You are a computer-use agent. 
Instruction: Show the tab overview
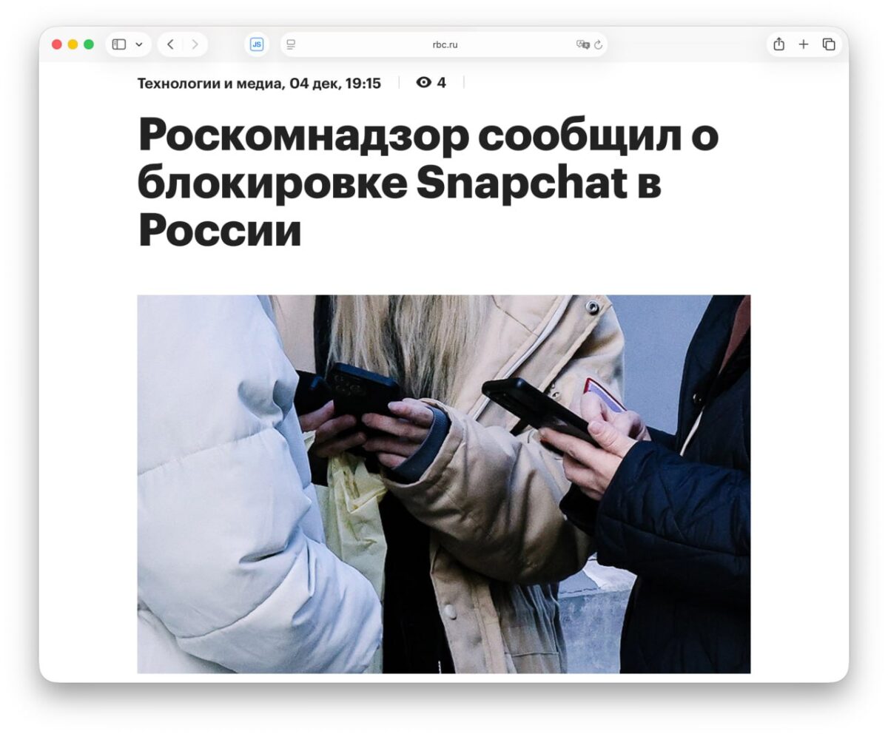(829, 44)
